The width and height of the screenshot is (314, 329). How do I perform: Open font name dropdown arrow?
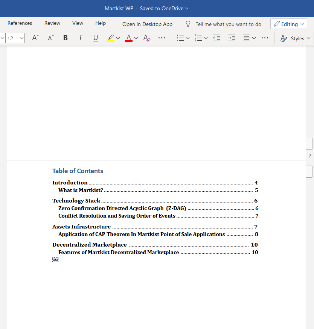click(2, 38)
